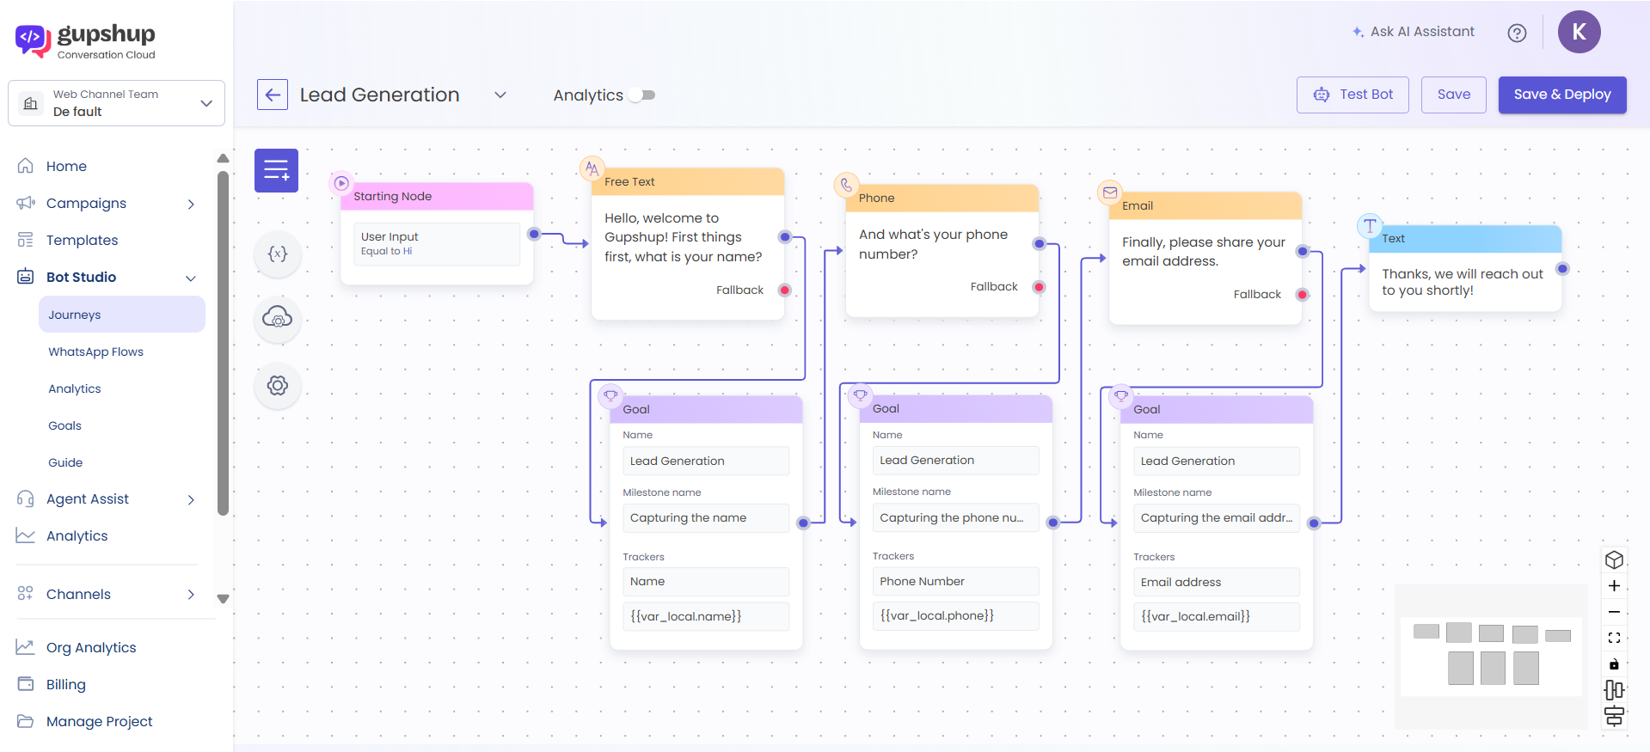Click the Free Text Fallback red connector
Viewport: 1650px width, 752px height.
784,290
